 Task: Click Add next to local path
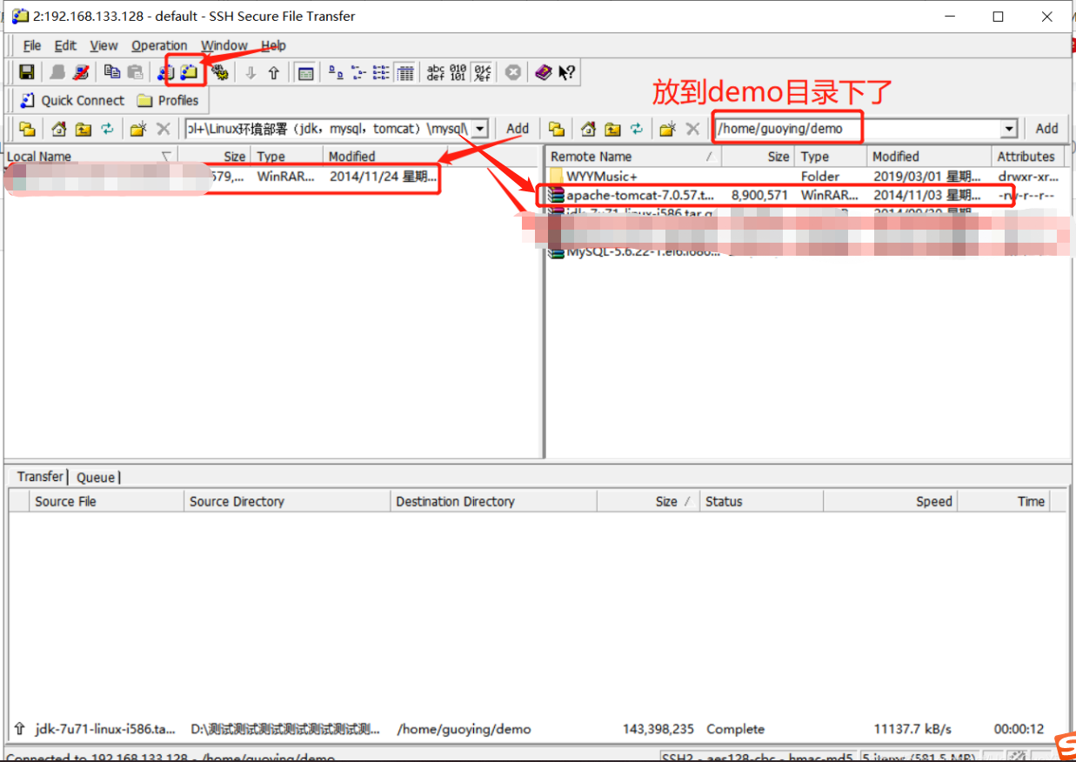(x=518, y=129)
